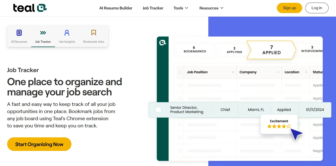Select the Job Insights person icon
This screenshot has height=166, width=336.
click(67, 33)
